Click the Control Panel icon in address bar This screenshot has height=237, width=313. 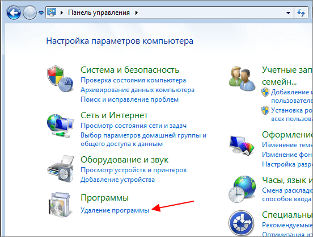pos(52,13)
